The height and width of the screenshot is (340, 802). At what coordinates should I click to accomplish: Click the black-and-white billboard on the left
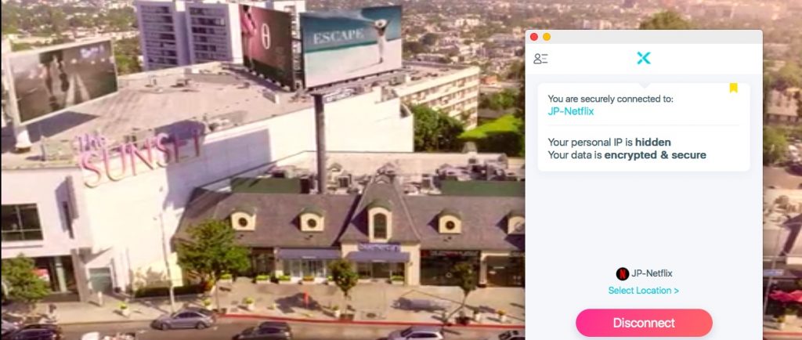click(63, 78)
